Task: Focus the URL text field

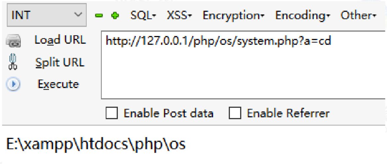Action: (244, 64)
